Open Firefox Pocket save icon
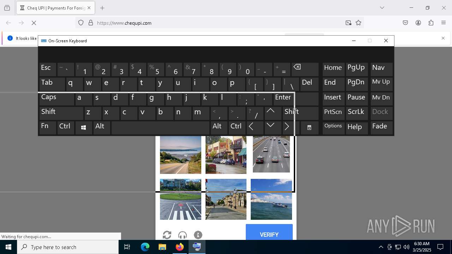The width and height of the screenshot is (452, 254). coord(405,23)
